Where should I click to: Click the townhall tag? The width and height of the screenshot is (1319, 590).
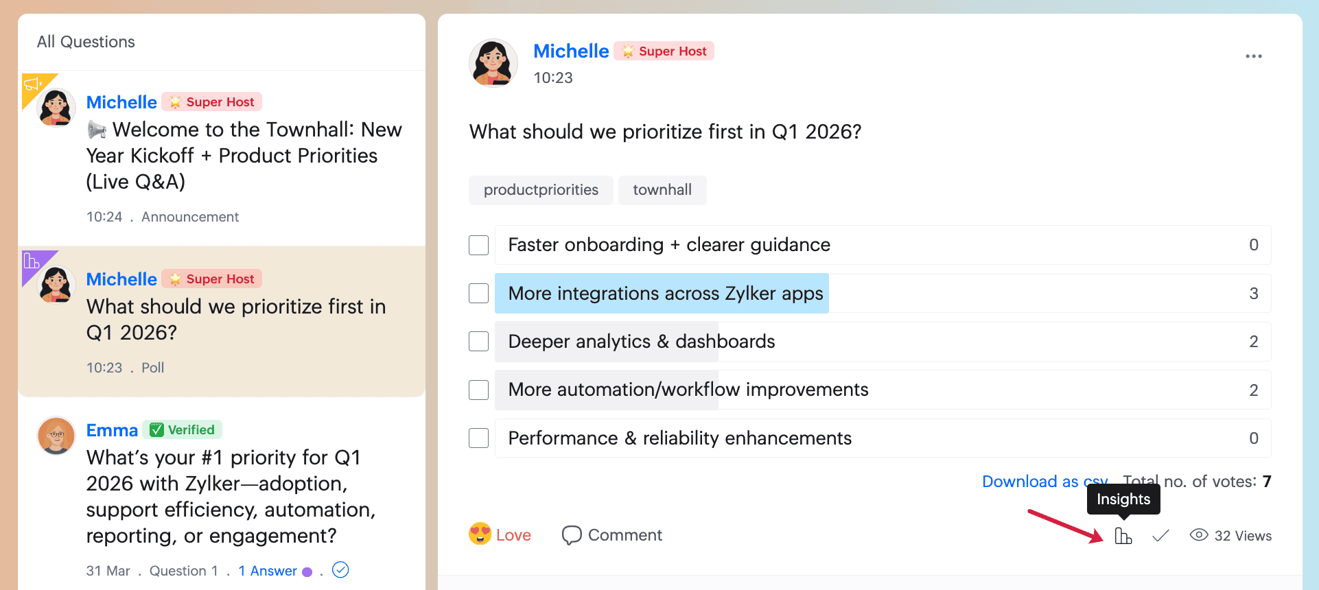pos(662,190)
